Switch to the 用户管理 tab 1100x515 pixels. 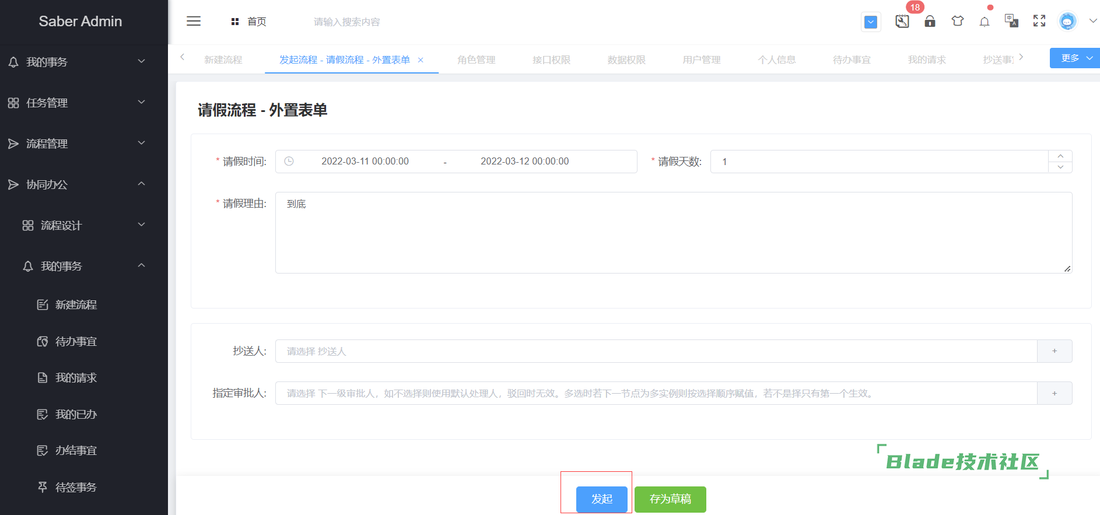click(x=702, y=59)
